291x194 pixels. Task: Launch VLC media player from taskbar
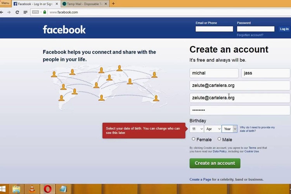[x=32, y=189]
